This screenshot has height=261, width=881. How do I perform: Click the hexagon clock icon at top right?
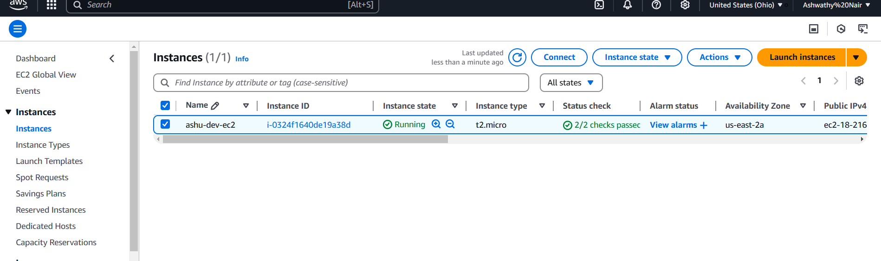841,29
